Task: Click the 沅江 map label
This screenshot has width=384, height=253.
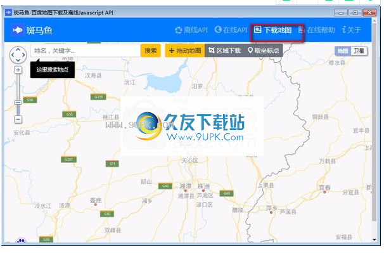Action: [130, 82]
